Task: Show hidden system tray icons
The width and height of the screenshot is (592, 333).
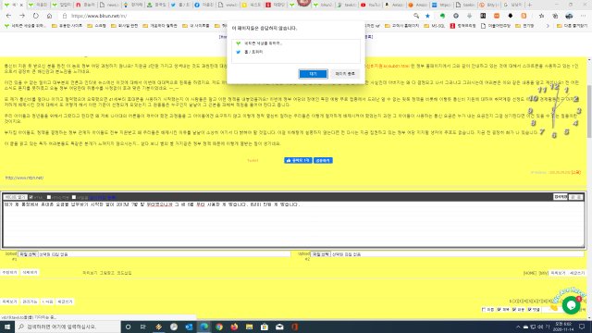Action: 518,327
